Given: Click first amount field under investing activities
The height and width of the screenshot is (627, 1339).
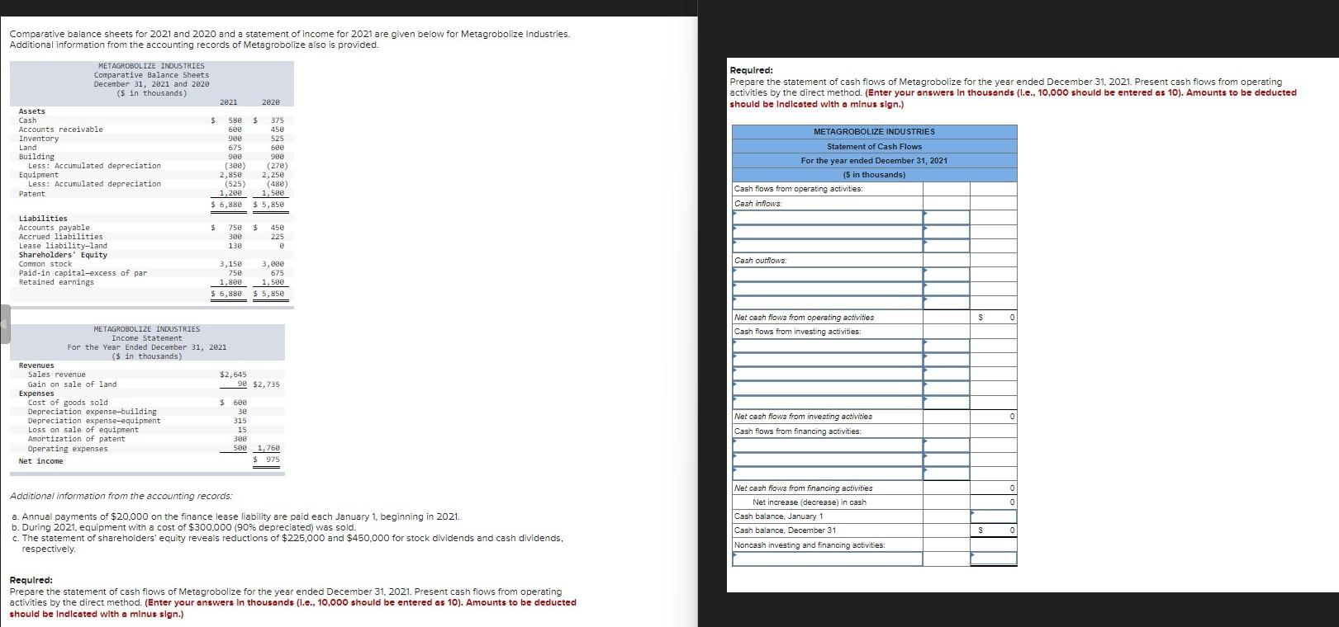Looking at the screenshot, I should tap(947, 346).
